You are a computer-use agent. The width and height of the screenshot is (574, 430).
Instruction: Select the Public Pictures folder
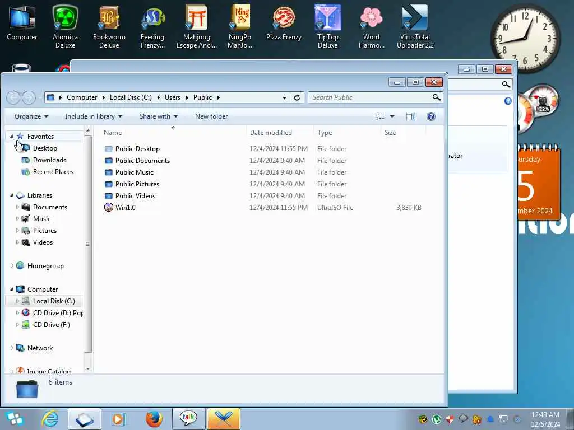point(137,184)
